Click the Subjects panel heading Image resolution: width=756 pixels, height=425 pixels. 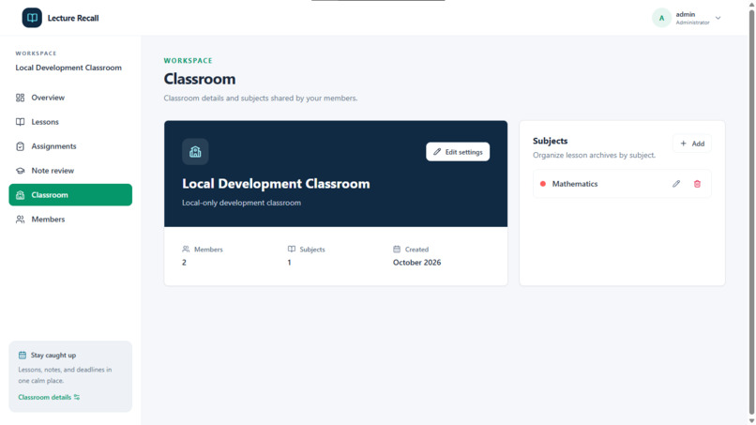[x=551, y=141]
